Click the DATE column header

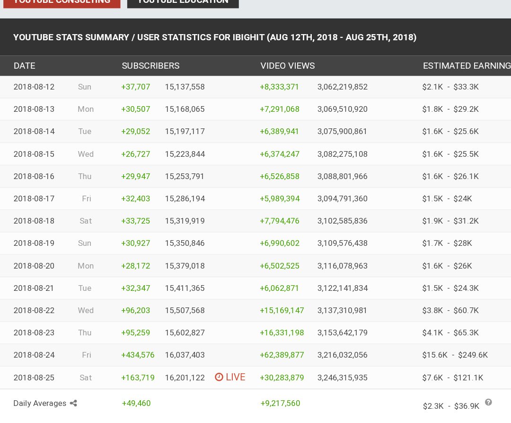point(25,66)
